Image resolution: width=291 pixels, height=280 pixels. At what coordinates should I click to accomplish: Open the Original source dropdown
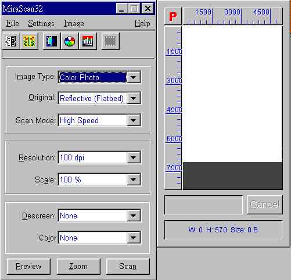coord(134,98)
